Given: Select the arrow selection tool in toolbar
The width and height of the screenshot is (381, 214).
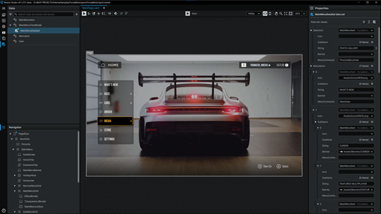Looking at the screenshot, I should [84, 13].
